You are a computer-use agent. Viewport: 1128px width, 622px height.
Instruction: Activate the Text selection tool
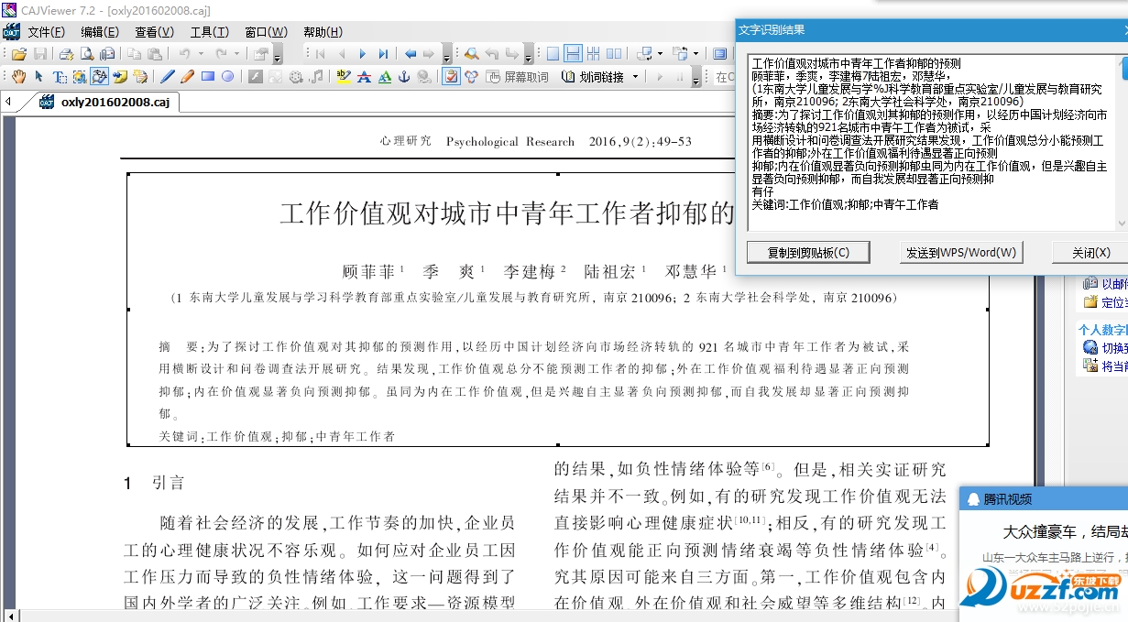[59, 76]
